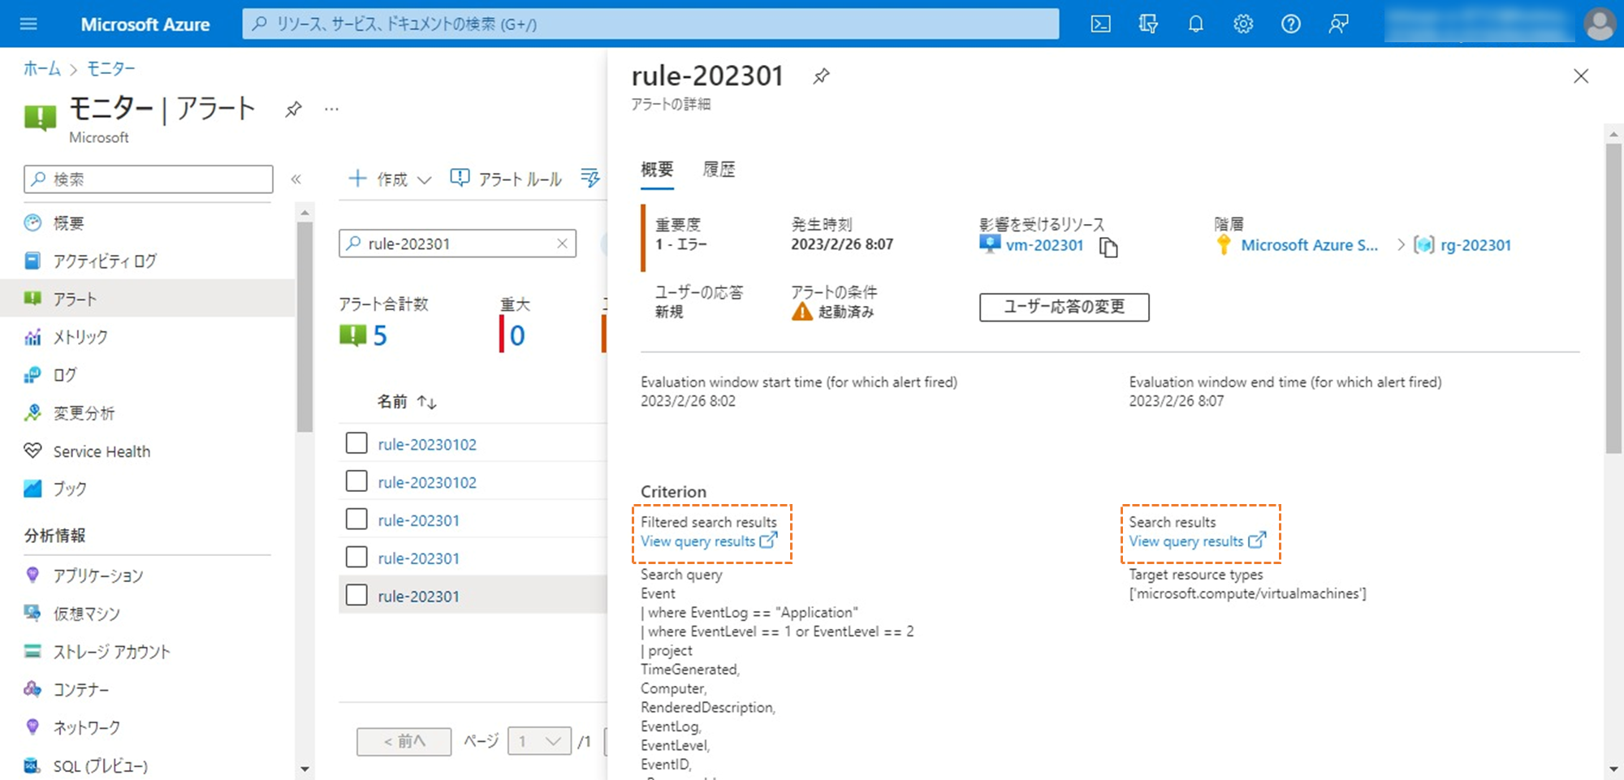The image size is (1624, 780).
Task: Click the アラート ルール toolbar button
Action: pos(506,179)
